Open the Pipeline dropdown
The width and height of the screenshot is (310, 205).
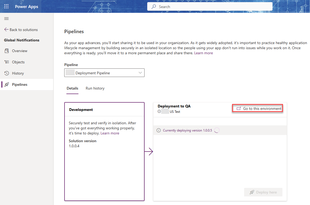[x=104, y=73]
